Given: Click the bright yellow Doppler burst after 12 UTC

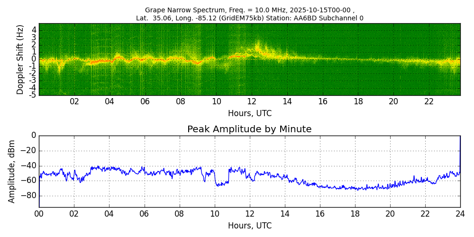Looking at the screenshot, I should 257,47.
